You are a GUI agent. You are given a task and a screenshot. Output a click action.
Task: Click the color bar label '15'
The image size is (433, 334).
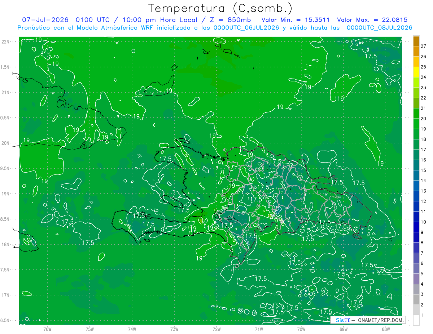click(424, 170)
